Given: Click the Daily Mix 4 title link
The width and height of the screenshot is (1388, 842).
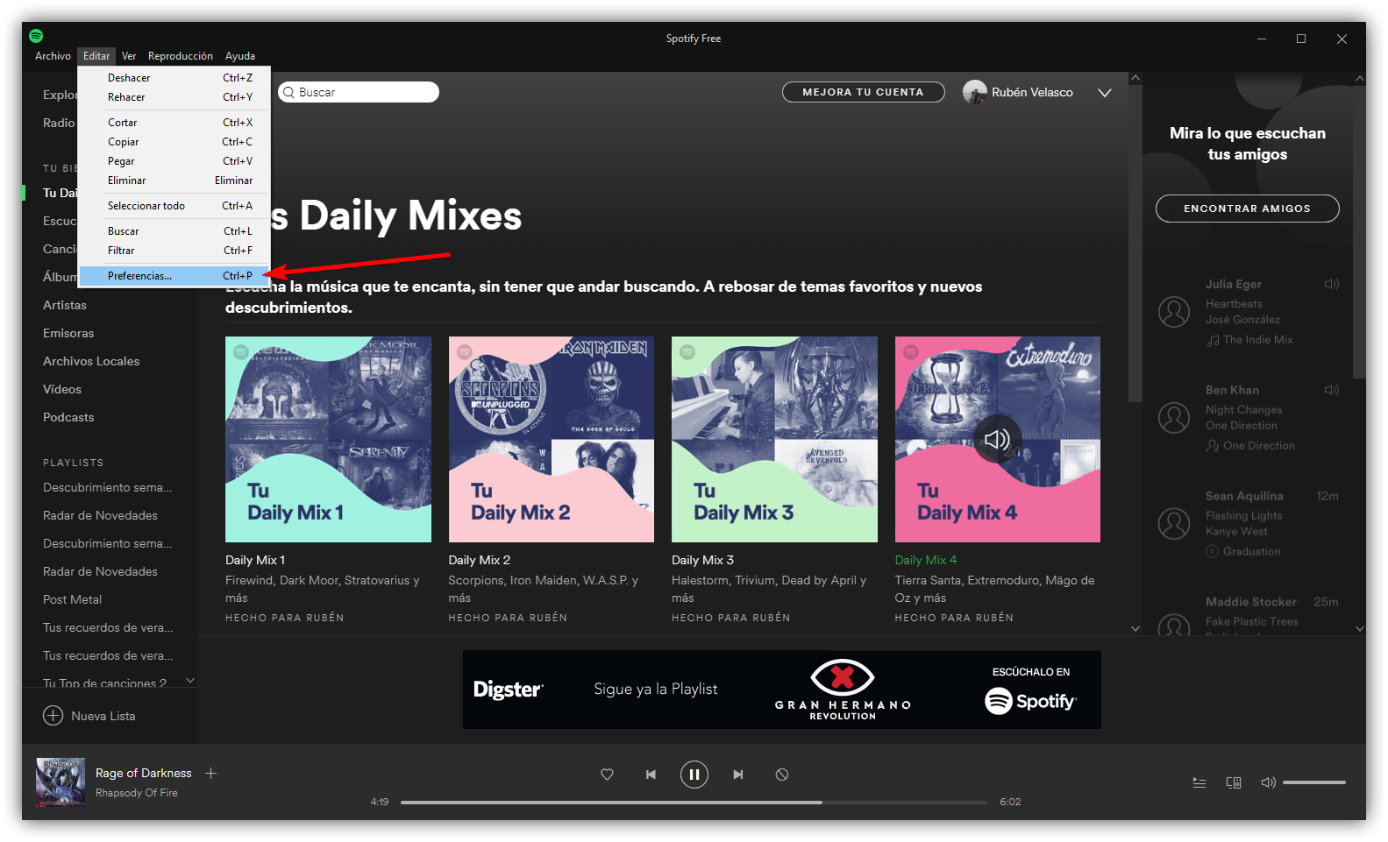Looking at the screenshot, I should tap(926, 560).
